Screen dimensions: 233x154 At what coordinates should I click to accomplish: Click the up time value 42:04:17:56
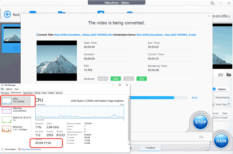point(43,143)
